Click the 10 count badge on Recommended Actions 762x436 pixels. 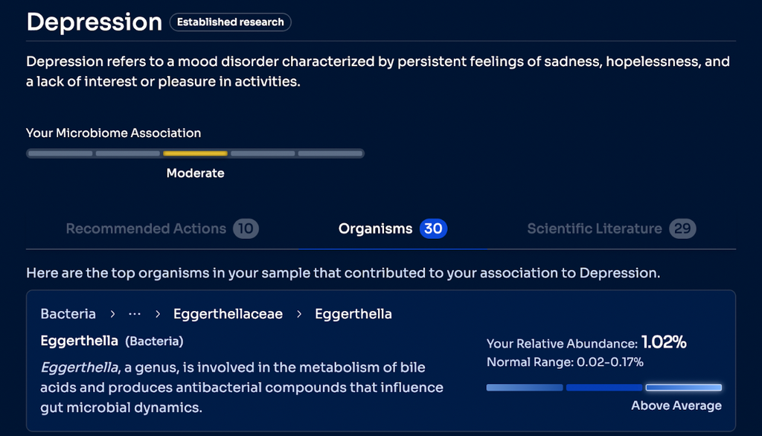click(246, 228)
